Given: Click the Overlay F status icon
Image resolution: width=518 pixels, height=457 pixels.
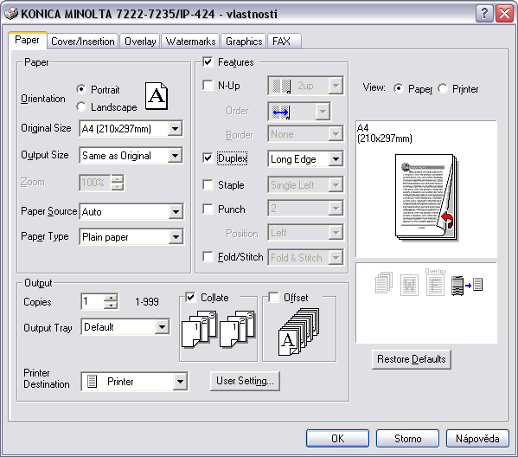Looking at the screenshot, I should pyautogui.click(x=435, y=282).
